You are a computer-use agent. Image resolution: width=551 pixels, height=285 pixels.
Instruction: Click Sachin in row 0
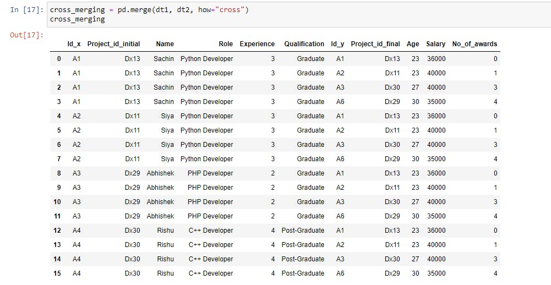[163, 59]
